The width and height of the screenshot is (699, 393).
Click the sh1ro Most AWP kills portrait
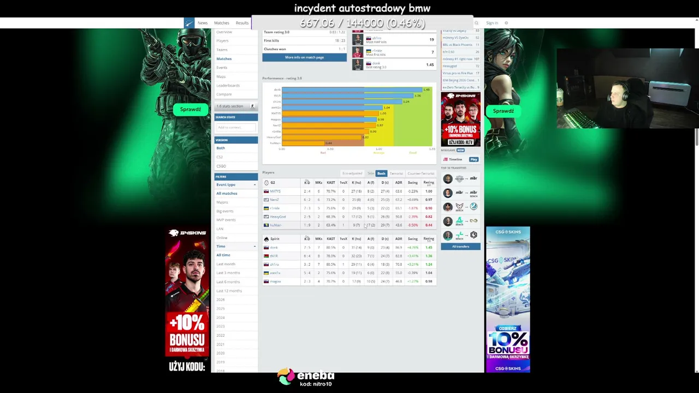pyautogui.click(x=357, y=40)
